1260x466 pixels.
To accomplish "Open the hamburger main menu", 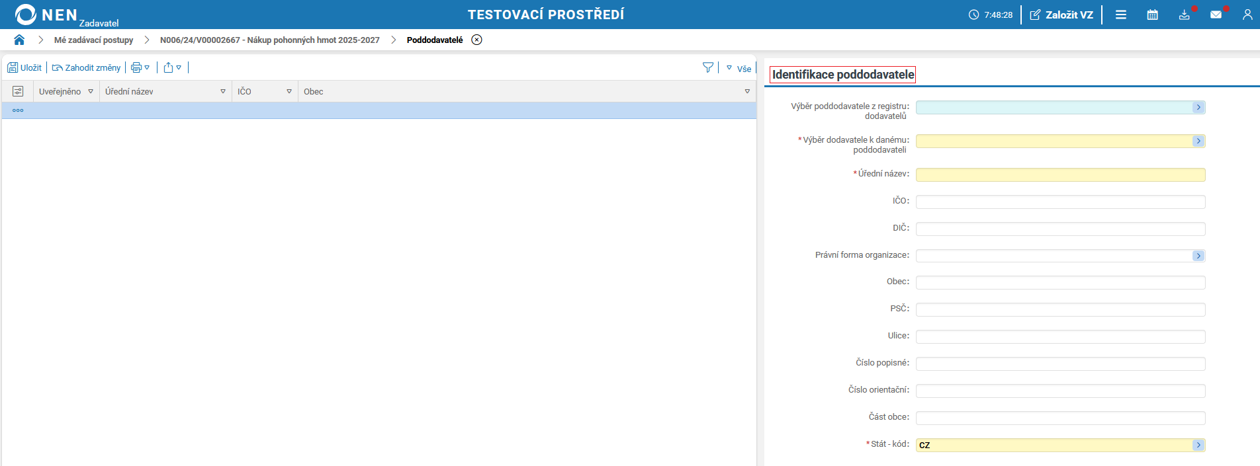I will (1121, 15).
